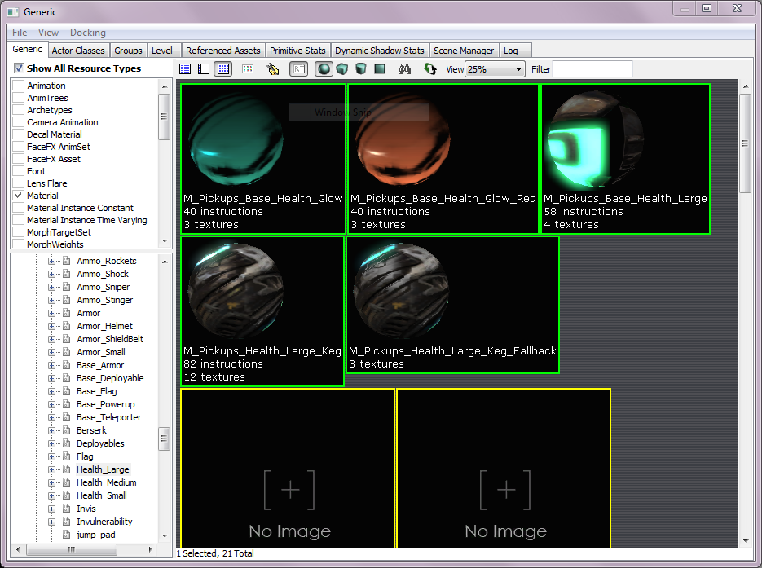Open search with the binoculars icon

click(x=405, y=69)
